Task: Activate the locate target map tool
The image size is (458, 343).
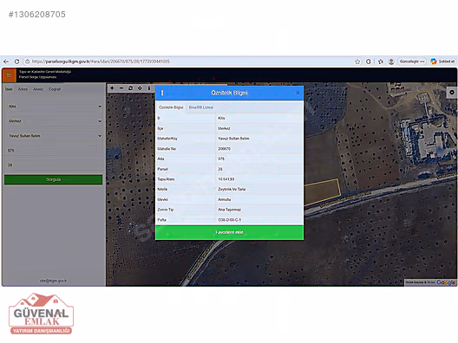Action: point(140,88)
